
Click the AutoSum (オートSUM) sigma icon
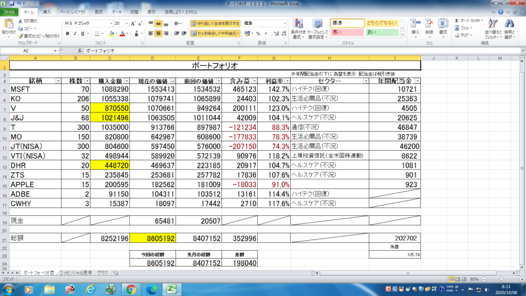point(457,21)
